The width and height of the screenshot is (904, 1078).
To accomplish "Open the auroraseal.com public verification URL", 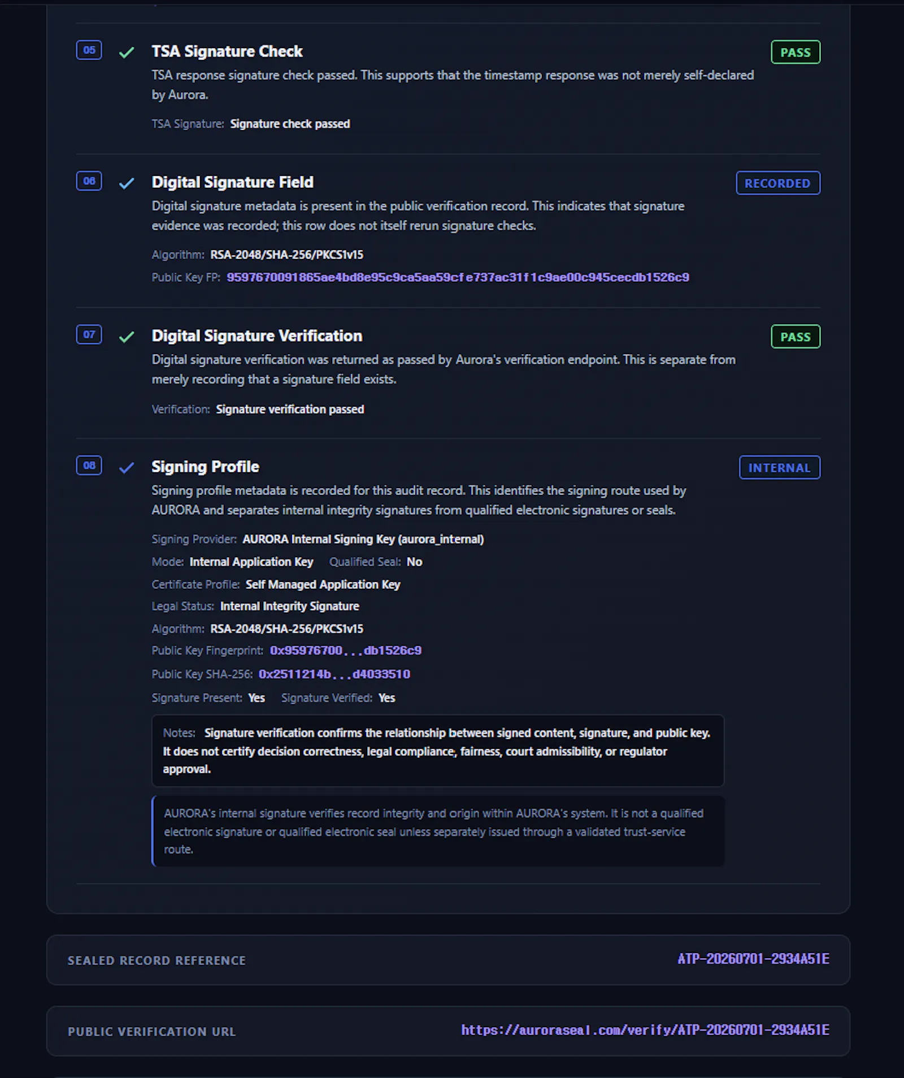I will point(645,1030).
